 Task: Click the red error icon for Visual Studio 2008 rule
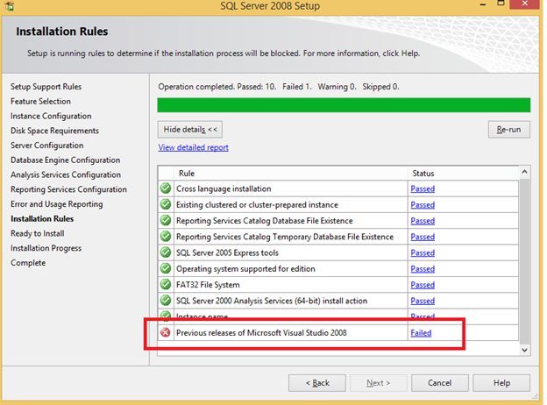[x=166, y=332]
